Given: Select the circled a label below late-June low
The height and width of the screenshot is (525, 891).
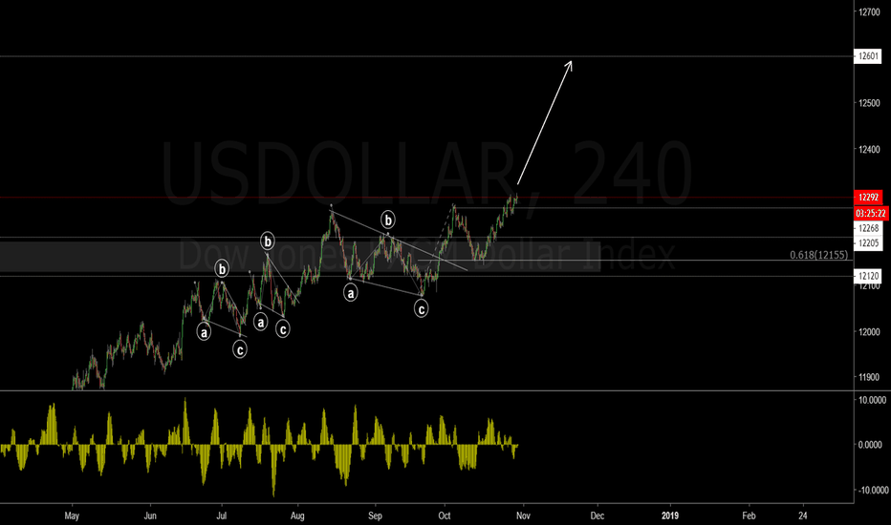Looking at the screenshot, I should [204, 332].
